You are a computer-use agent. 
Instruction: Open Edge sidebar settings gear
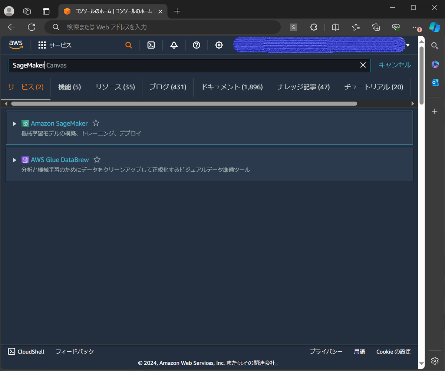[x=435, y=360]
